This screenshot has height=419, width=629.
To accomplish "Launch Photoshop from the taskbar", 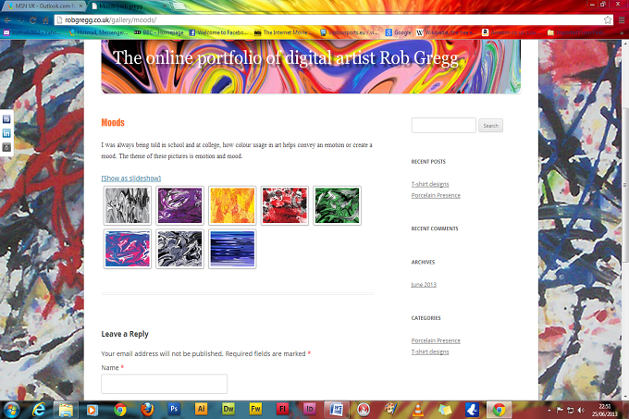I will (x=174, y=409).
